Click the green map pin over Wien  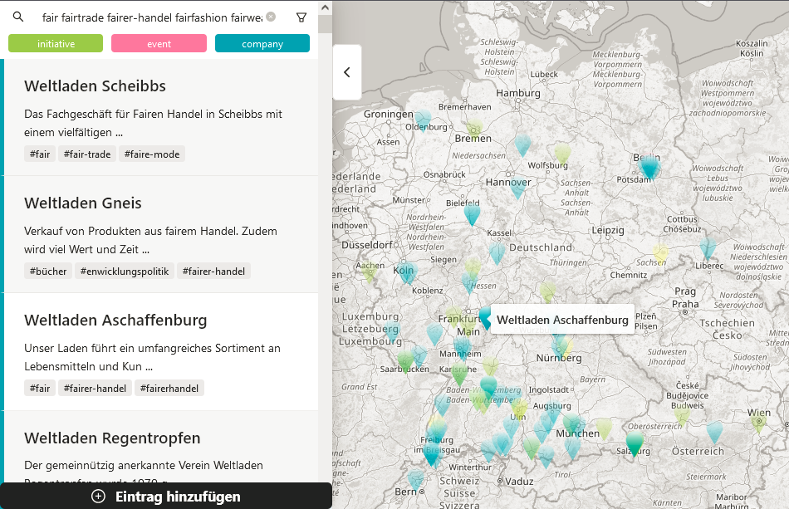(759, 423)
